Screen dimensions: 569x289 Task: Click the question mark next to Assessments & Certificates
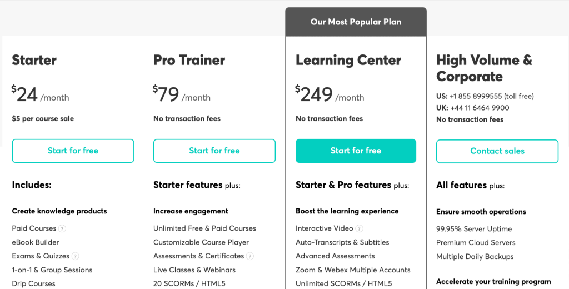point(250,256)
